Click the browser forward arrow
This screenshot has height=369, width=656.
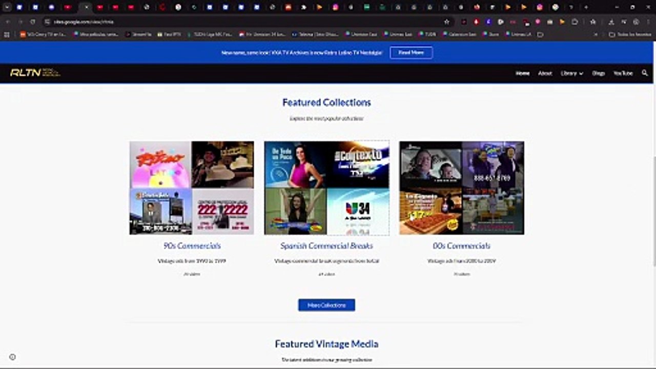pyautogui.click(x=20, y=22)
